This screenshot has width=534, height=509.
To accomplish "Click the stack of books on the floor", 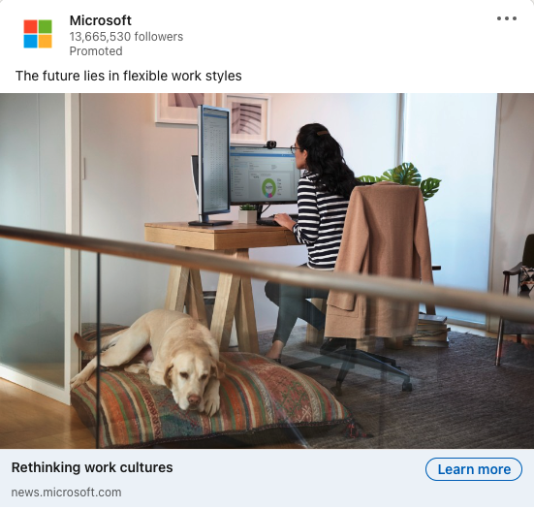I will pos(432,331).
